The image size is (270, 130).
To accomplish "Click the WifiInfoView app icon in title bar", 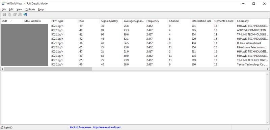I will click(3, 4).
